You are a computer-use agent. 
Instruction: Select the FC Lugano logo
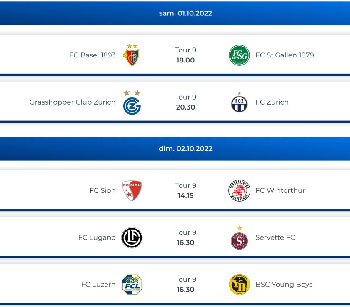coord(132,238)
